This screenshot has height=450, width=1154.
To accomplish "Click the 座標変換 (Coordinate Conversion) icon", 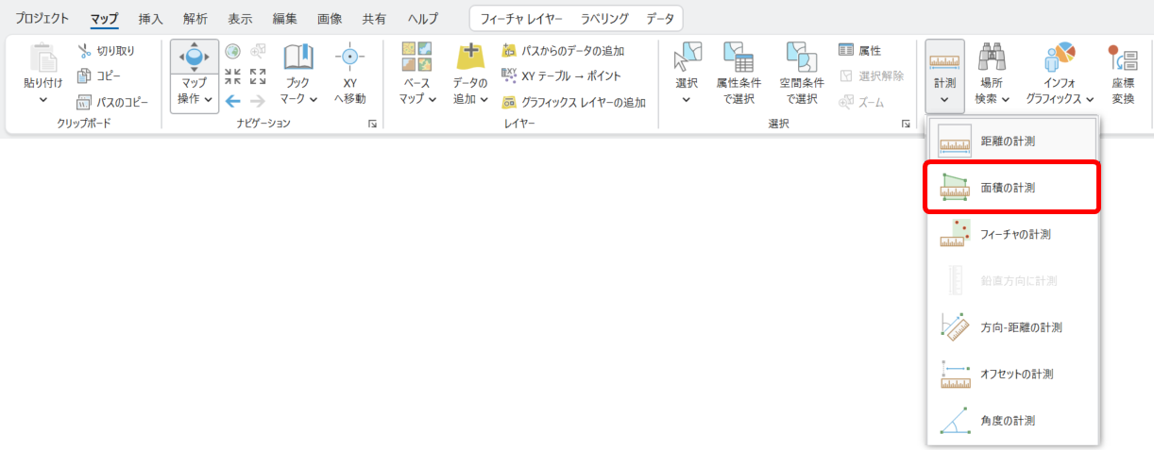I will coord(1123,58).
